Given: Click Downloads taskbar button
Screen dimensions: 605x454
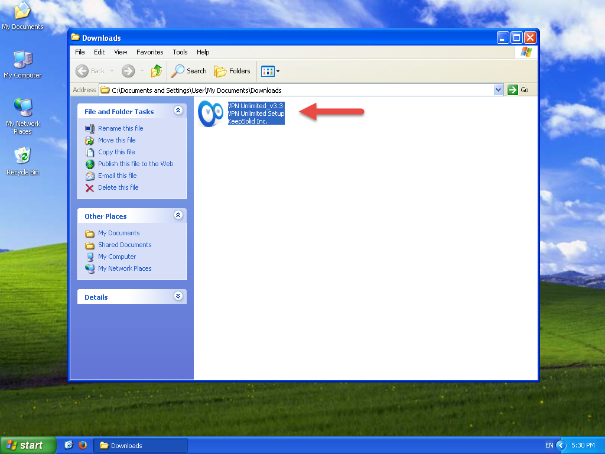Looking at the screenshot, I should point(141,446).
